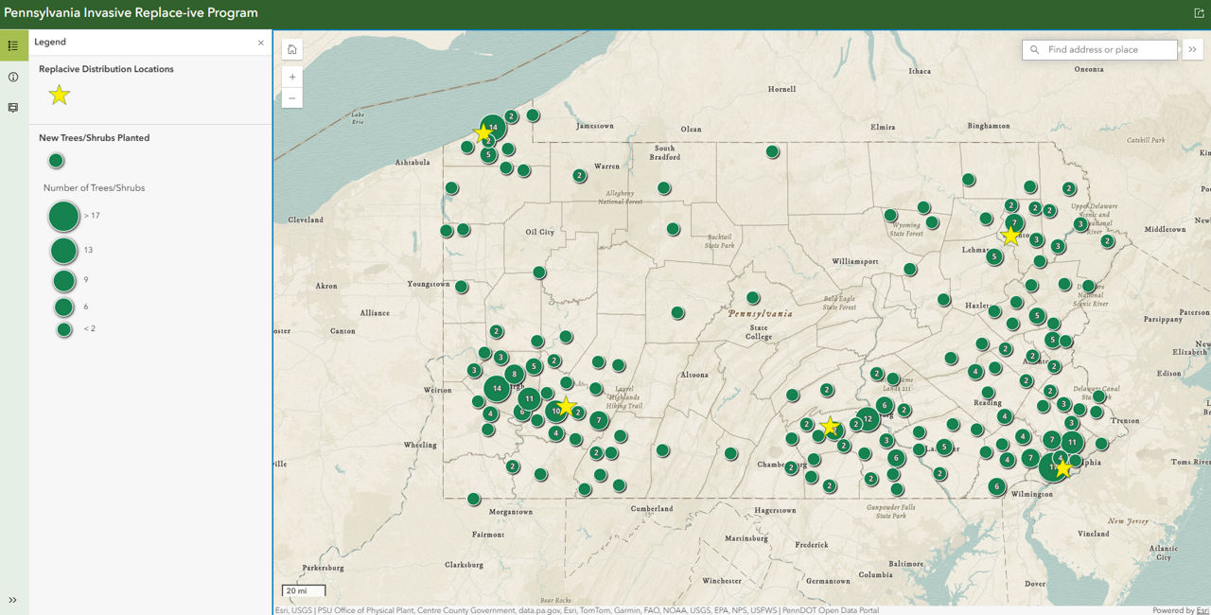Zoom out using the minus icon

[292, 97]
